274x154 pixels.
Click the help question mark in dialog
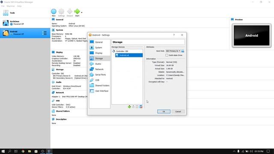click(174, 35)
